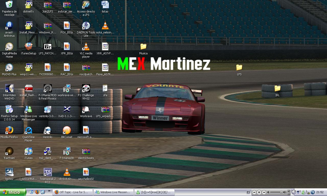The image size is (327, 196).
Task: Launch iTunes from the Quick Launch bar
Action: pyautogui.click(x=31, y=192)
